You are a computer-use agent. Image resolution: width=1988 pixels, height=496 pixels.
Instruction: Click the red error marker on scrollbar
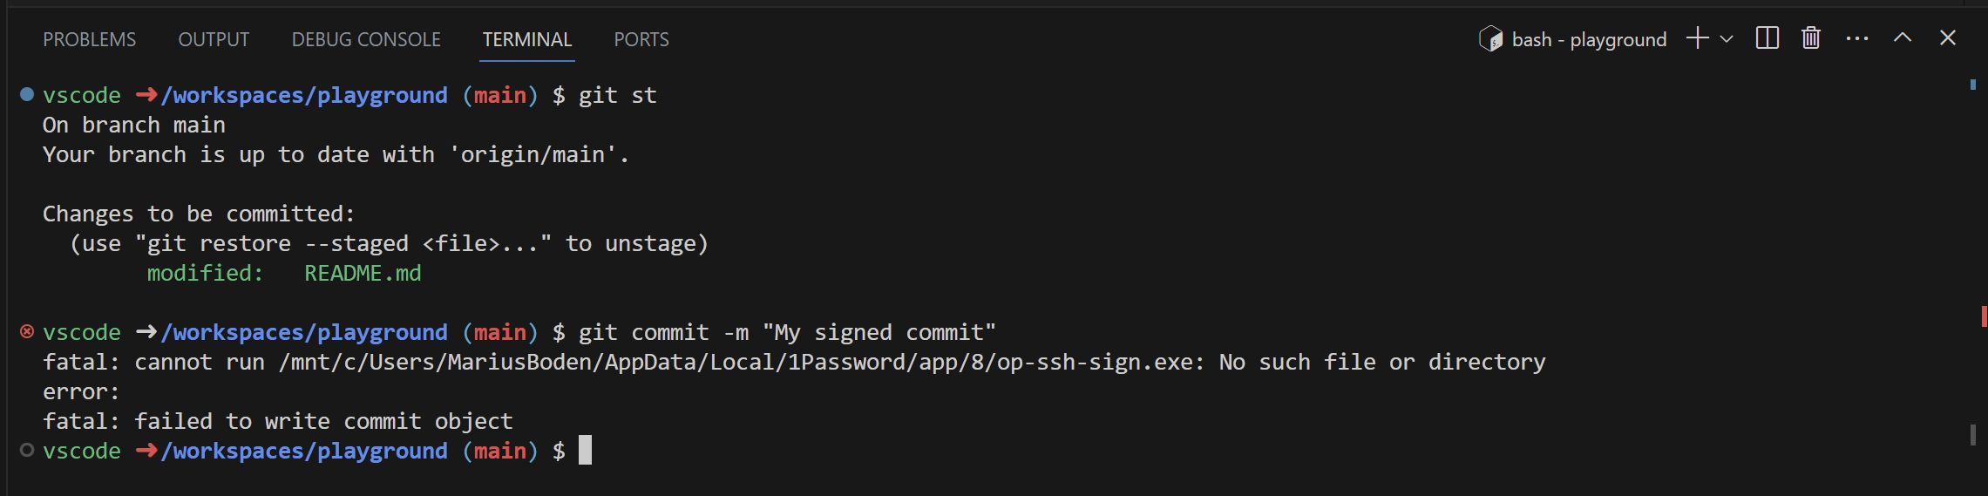(x=1984, y=316)
